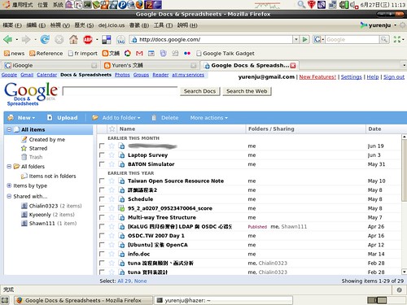This screenshot has width=407, height=305.
Task: Open the Gmail bookmark icon
Action: [139, 54]
